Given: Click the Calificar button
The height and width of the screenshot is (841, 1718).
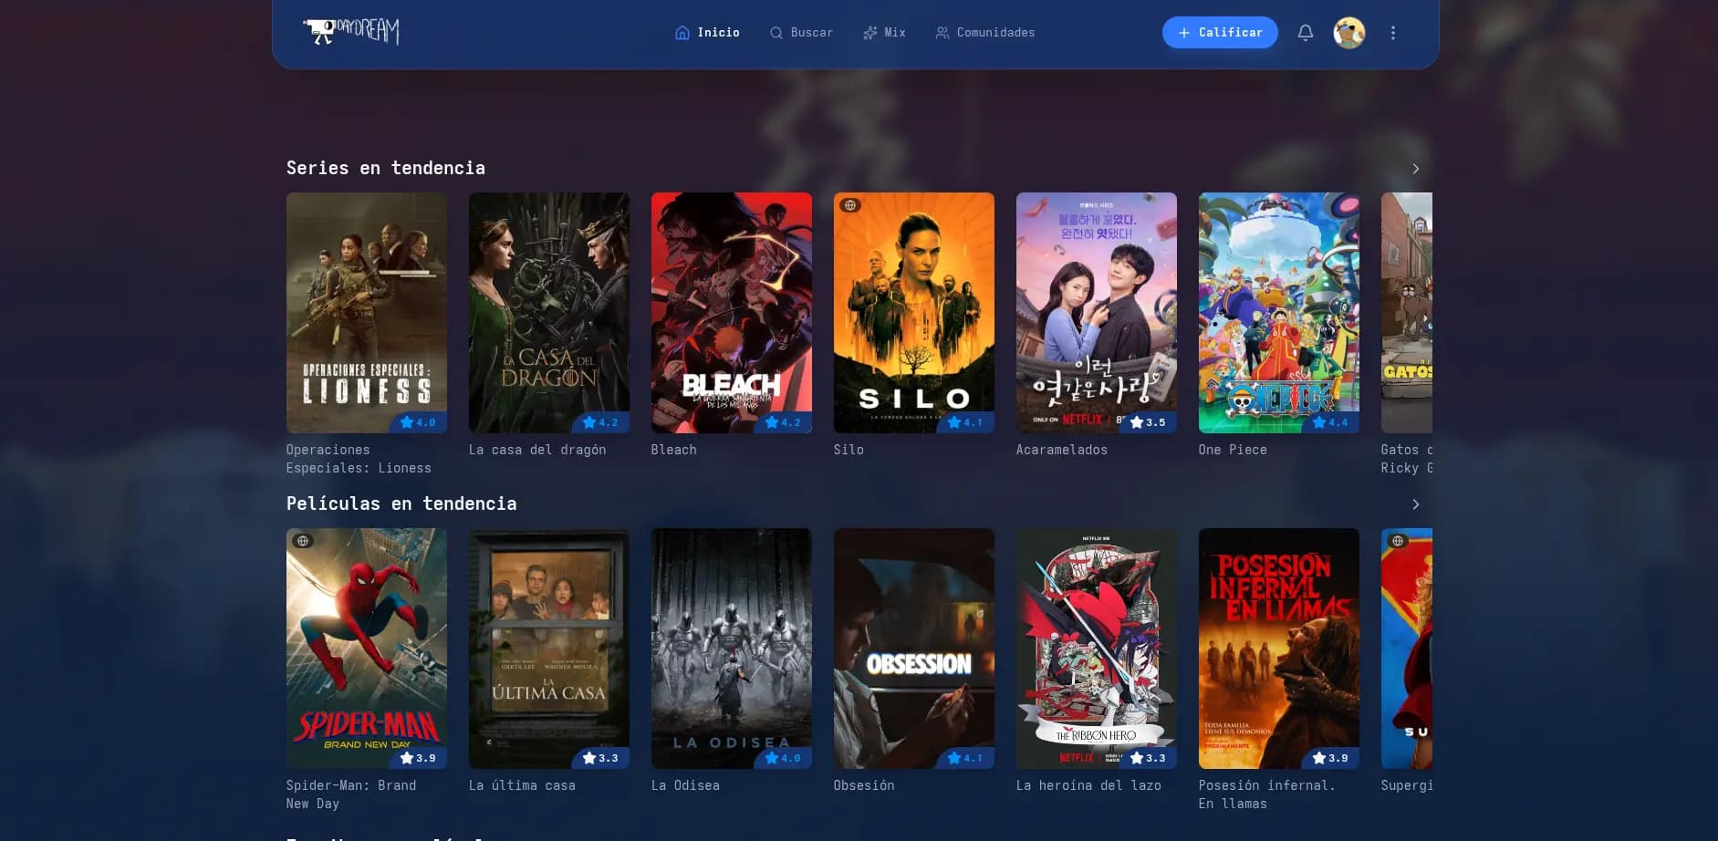Looking at the screenshot, I should [x=1220, y=33].
